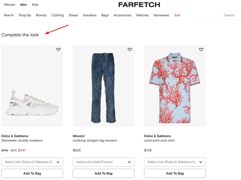
Task: Open the Watches section
Action: click(x=142, y=15)
